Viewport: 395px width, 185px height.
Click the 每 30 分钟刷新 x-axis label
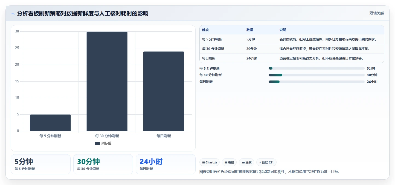[x=107, y=136]
